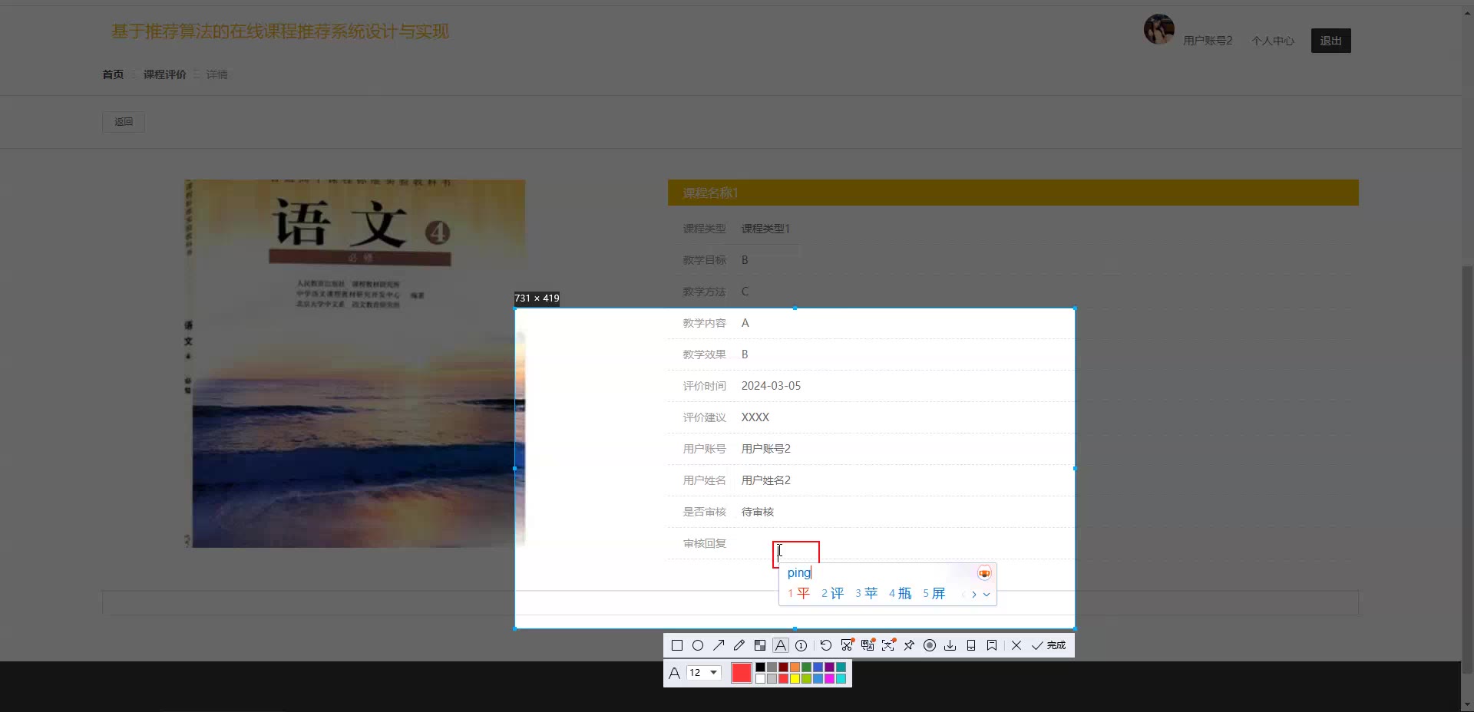This screenshot has width=1474, height=712.
Task: Open 个人中心 link
Action: coord(1272,41)
